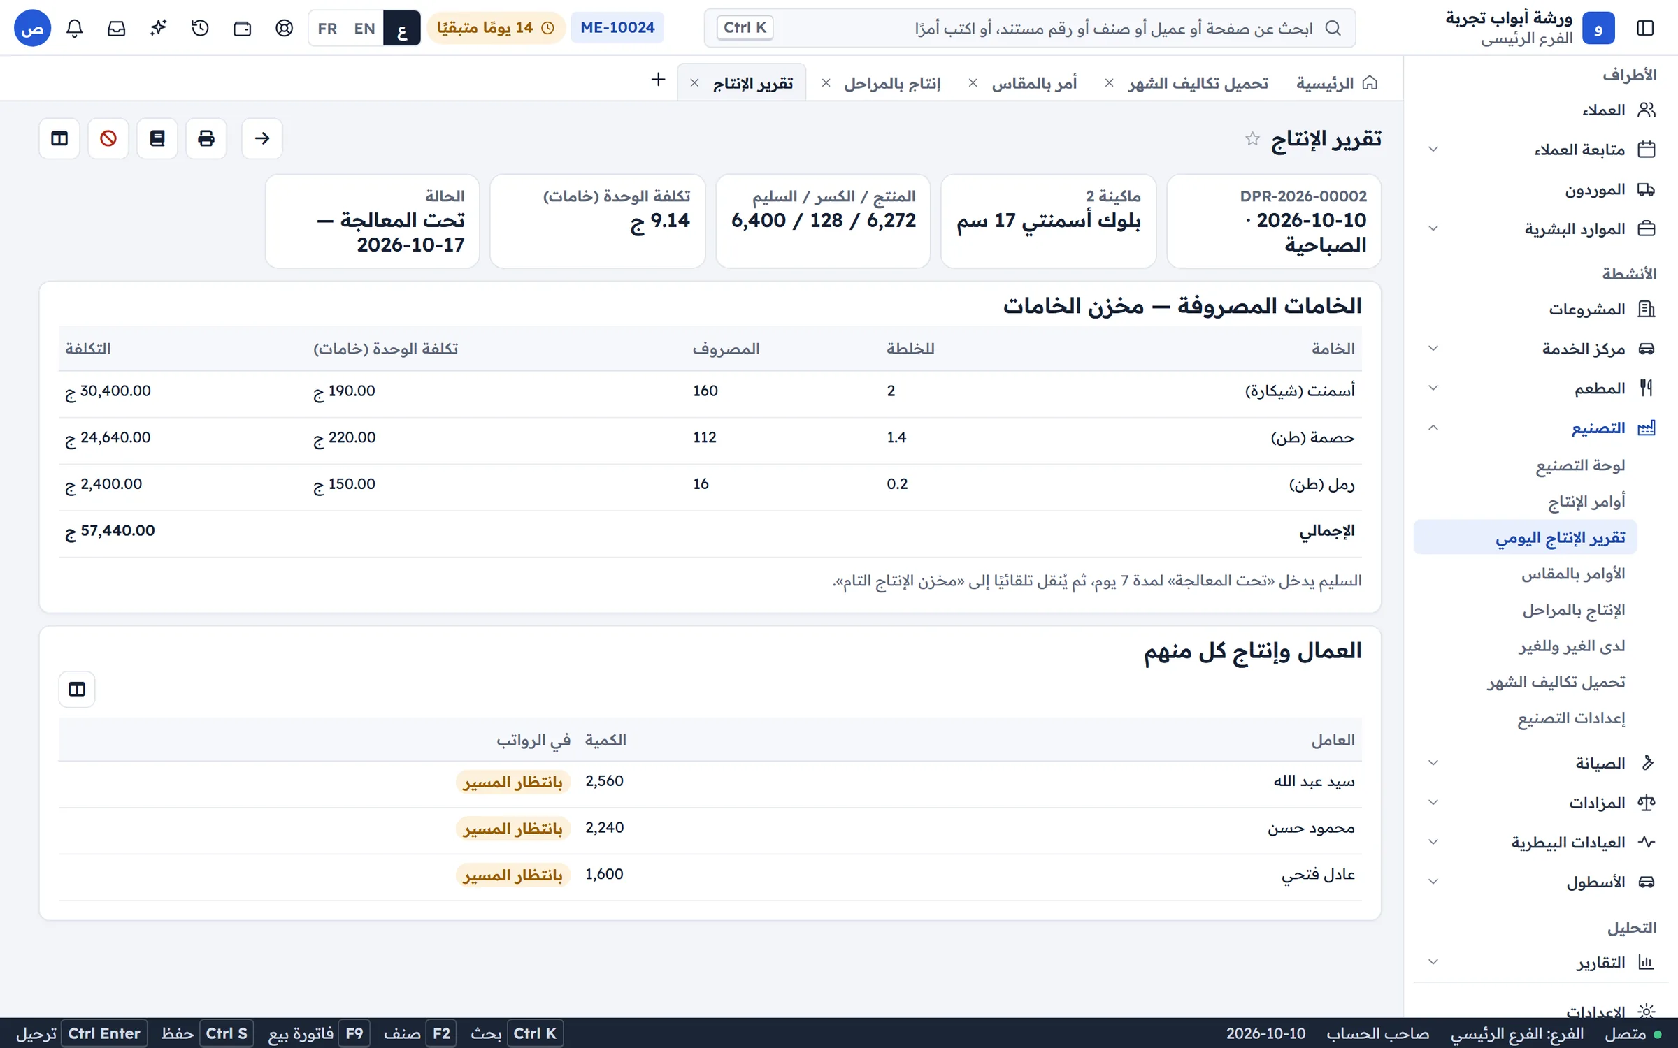Screen dimensions: 1678x1048
Task: Switch language to FR
Action: [x=327, y=28]
